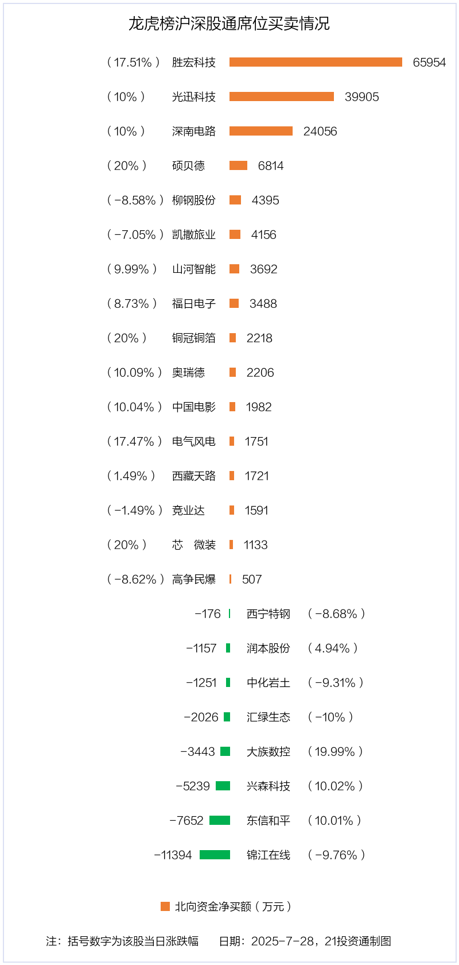Click the chart title 龙虎榜沪深股通席位买卖情况
This screenshot has height=965, width=459.
(229, 24)
